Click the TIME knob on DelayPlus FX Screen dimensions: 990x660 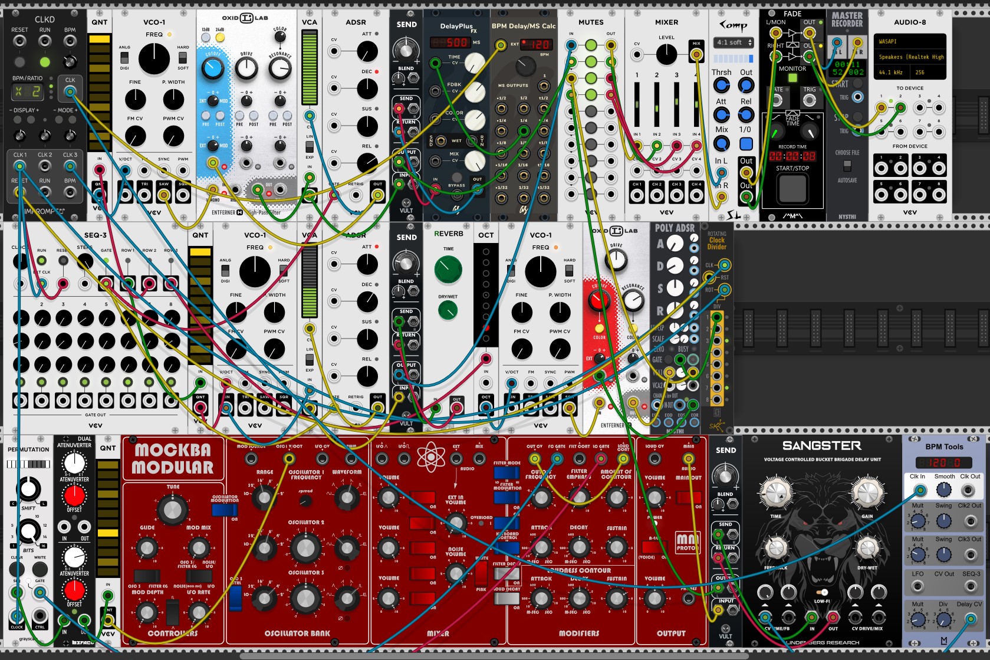(x=475, y=63)
